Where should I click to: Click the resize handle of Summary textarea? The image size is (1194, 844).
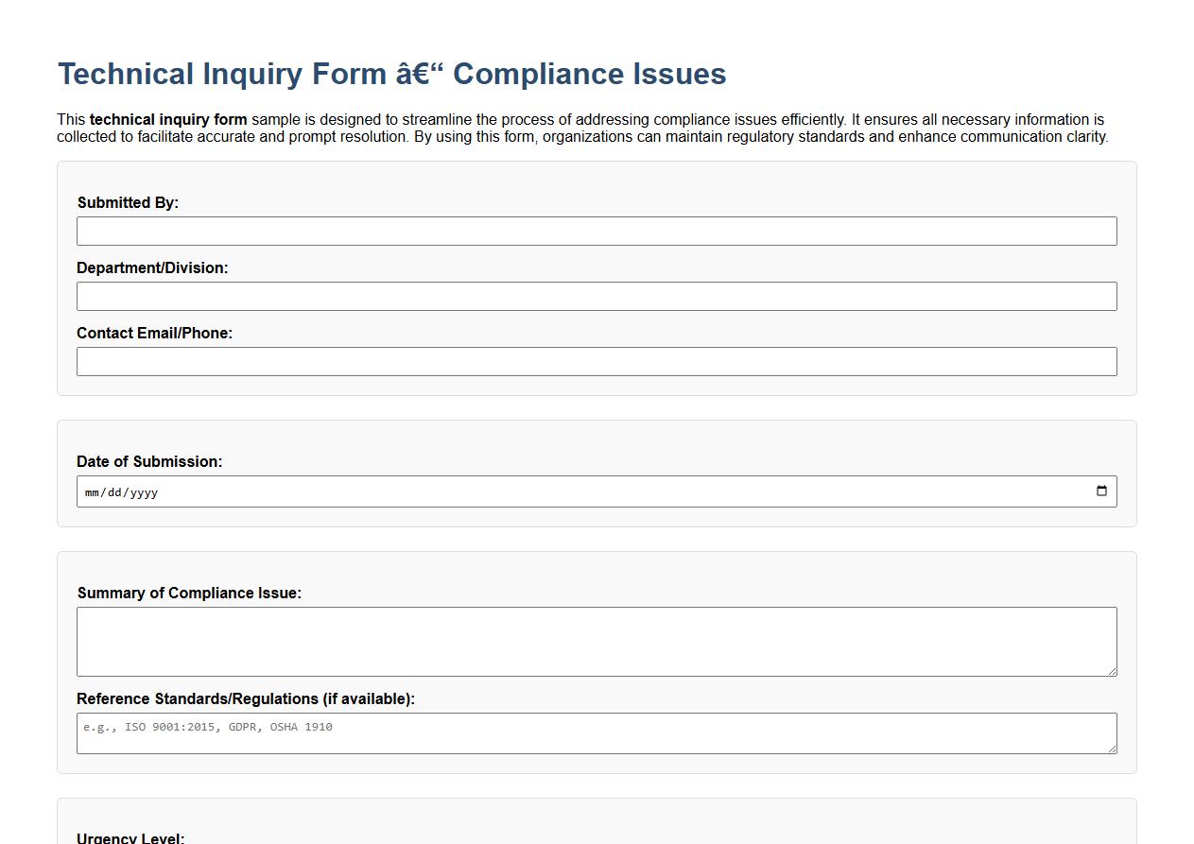point(1113,673)
